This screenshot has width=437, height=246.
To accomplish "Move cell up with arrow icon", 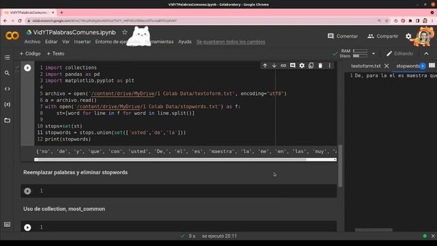I will (265, 66).
